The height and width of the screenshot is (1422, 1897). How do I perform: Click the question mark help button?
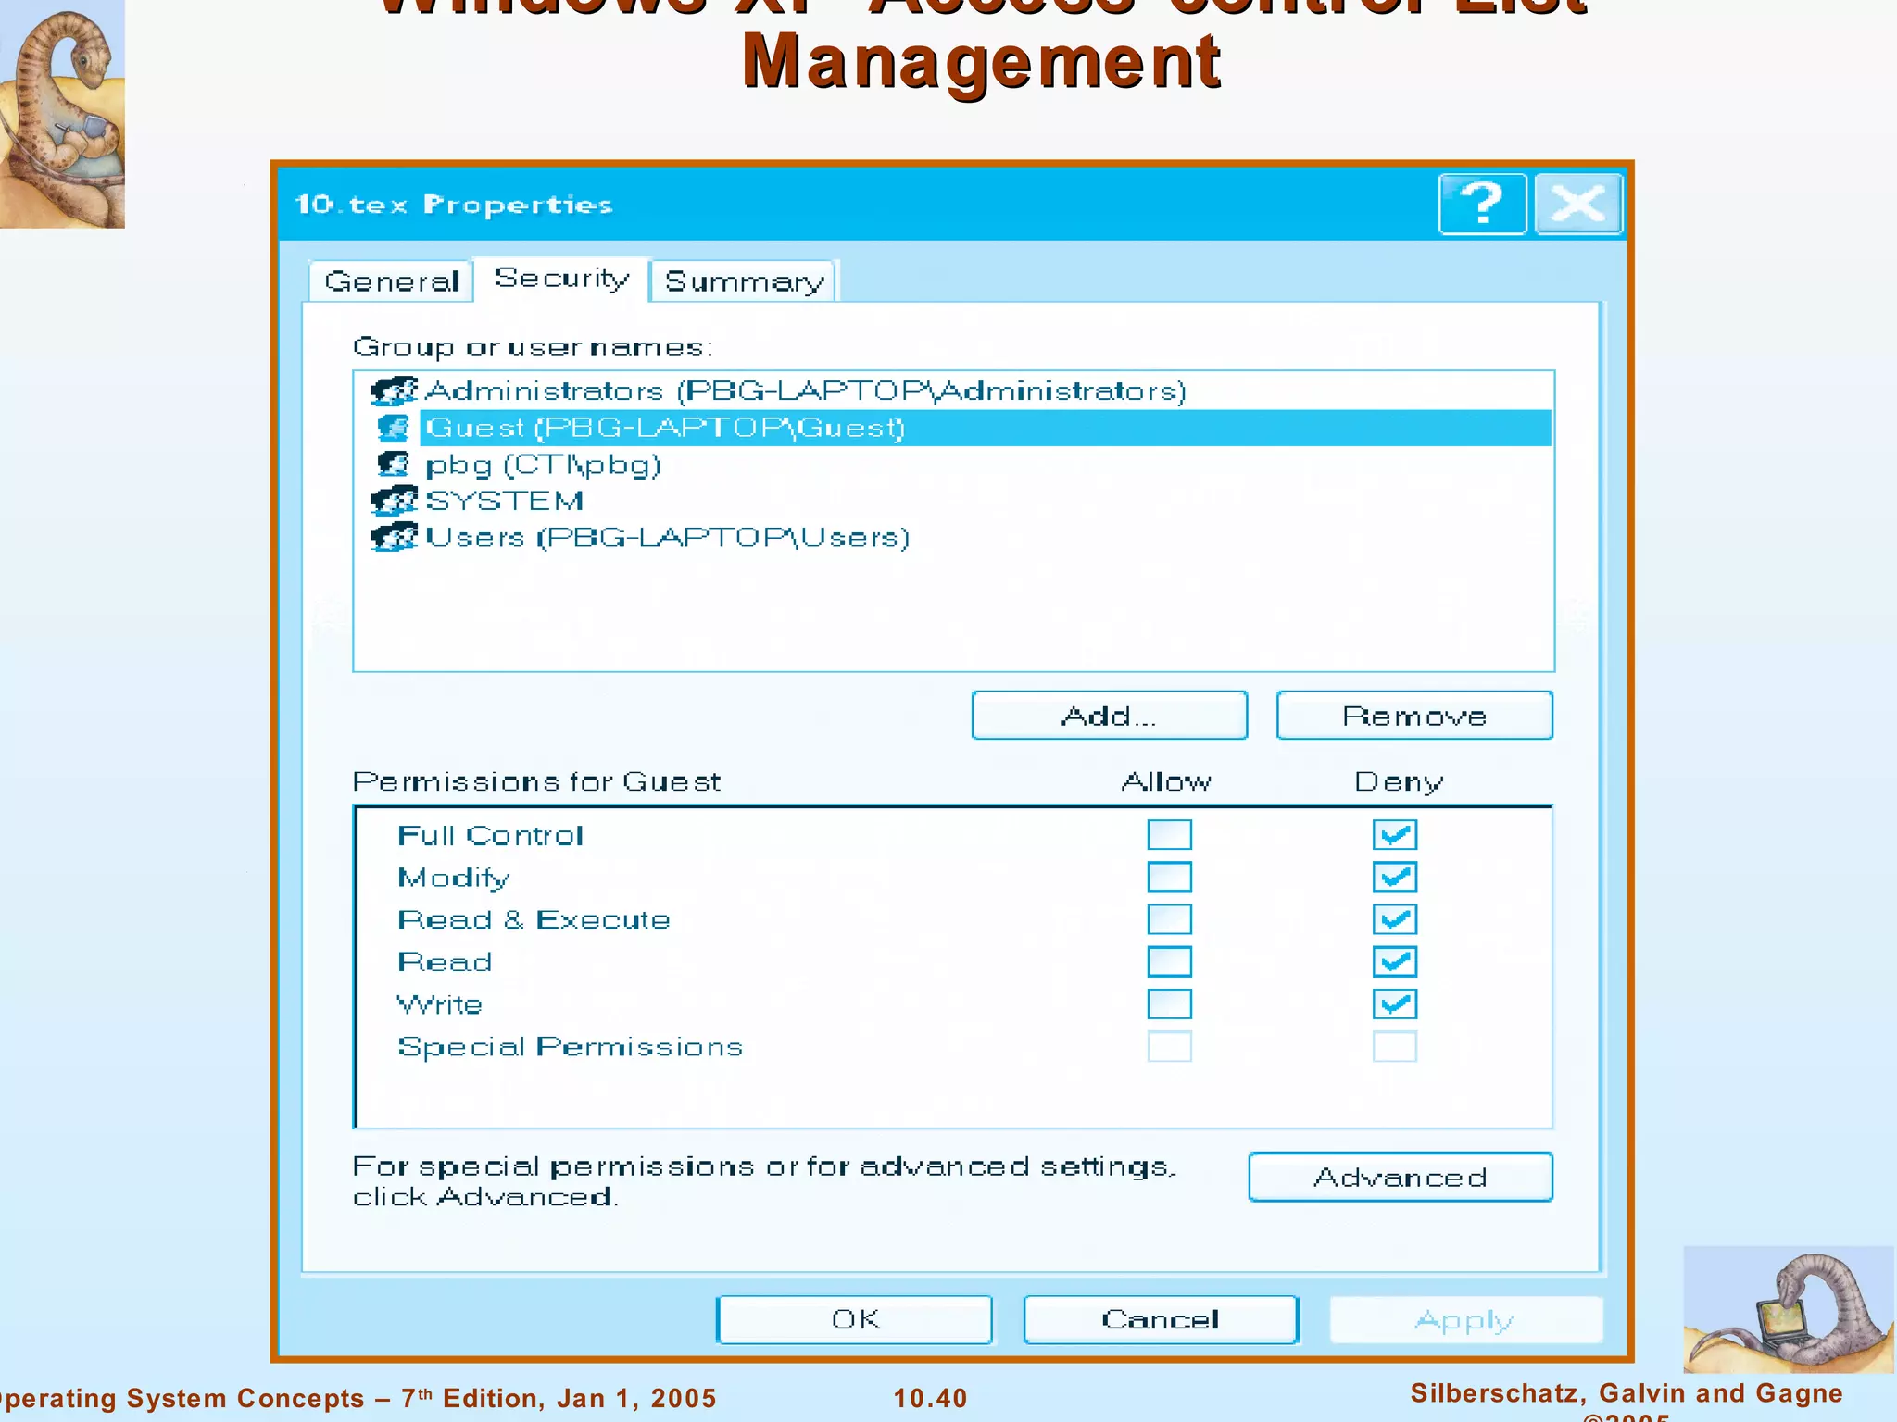1482,204
